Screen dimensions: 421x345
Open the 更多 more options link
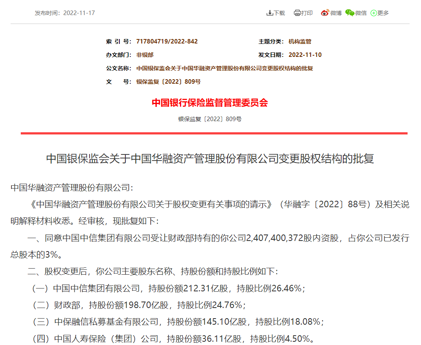[x=383, y=13]
